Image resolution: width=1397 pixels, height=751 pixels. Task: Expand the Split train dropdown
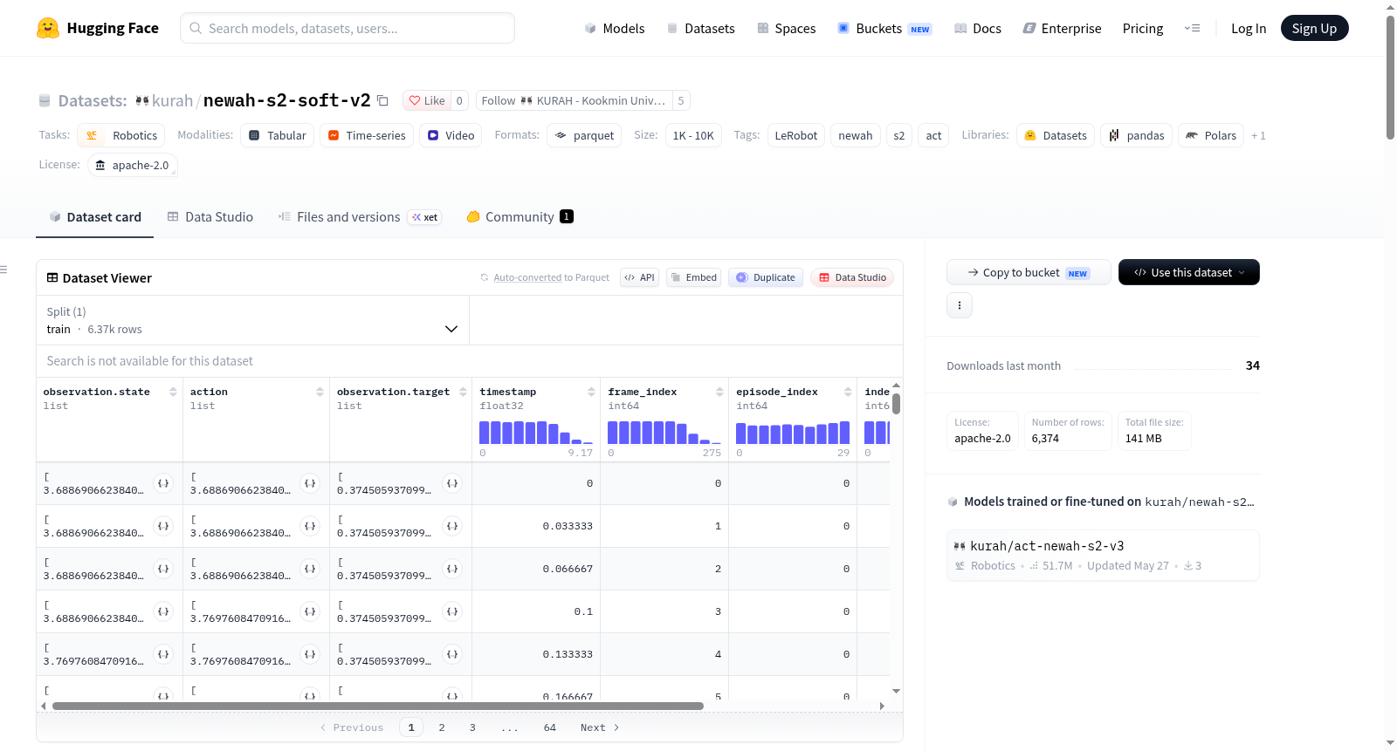point(252,320)
